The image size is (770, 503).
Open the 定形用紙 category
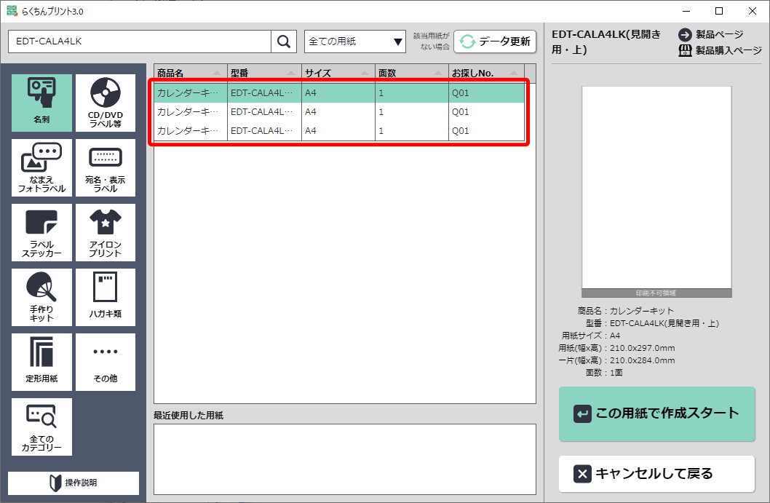coord(41,362)
